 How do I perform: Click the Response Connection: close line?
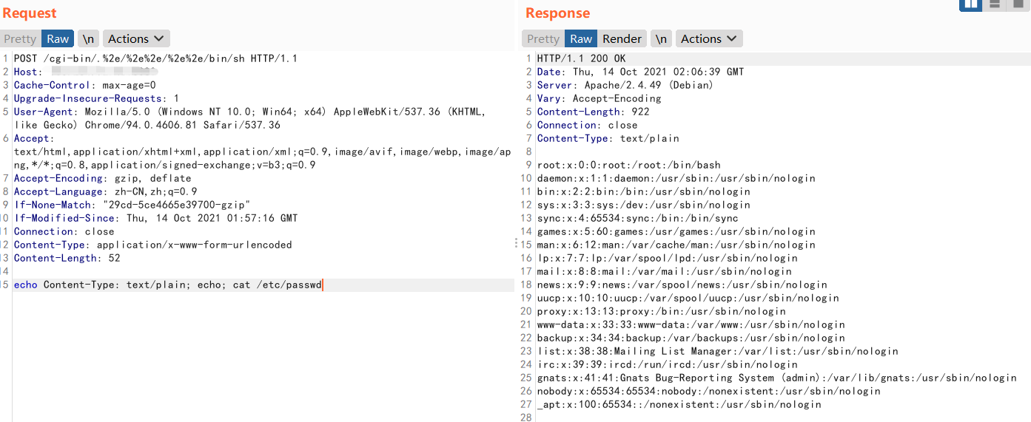(x=588, y=125)
